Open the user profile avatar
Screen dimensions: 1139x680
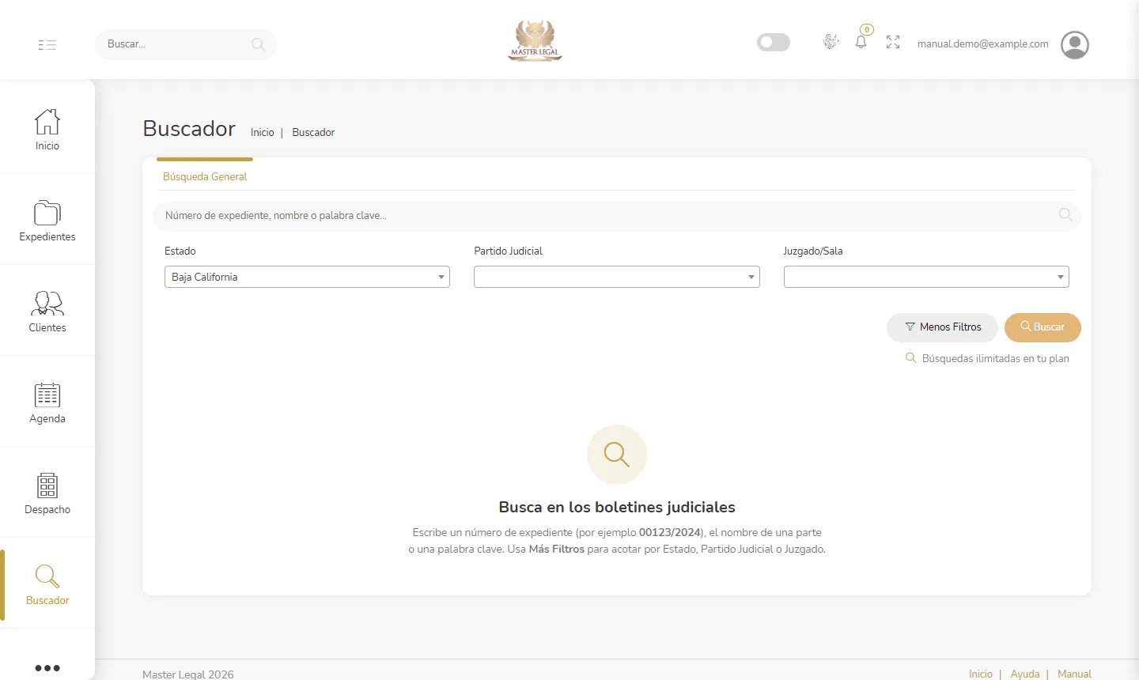1075,45
